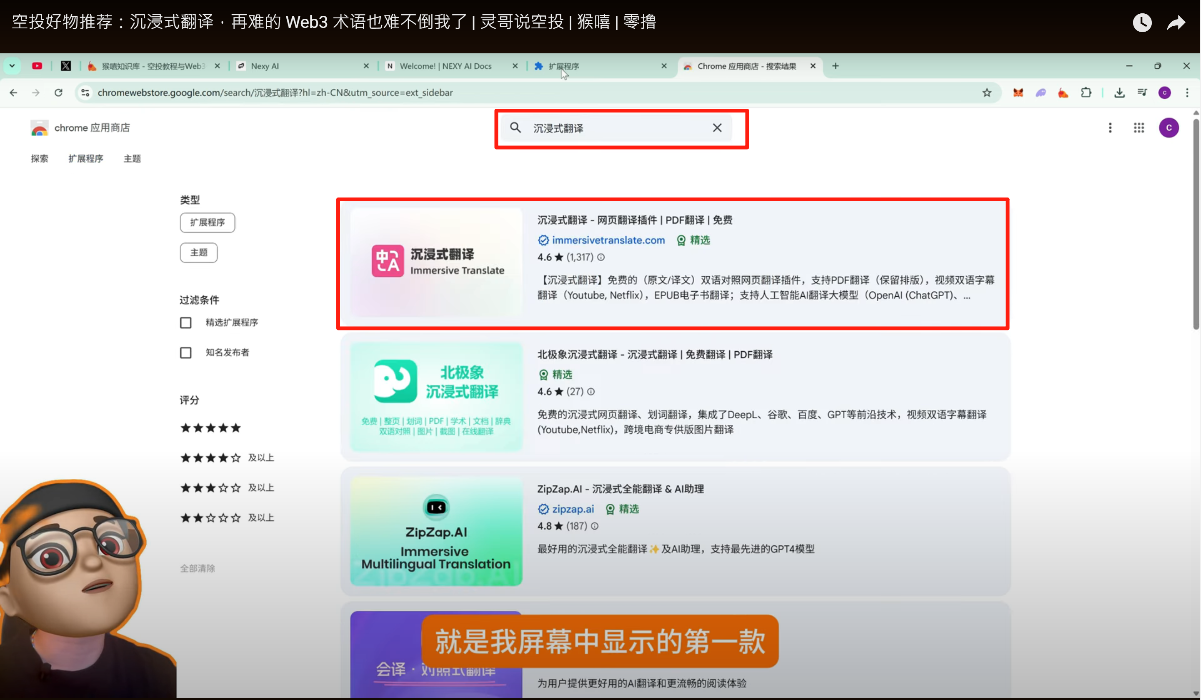Open the red extension icon in toolbar
1201x700 pixels.
pyautogui.click(x=1063, y=92)
